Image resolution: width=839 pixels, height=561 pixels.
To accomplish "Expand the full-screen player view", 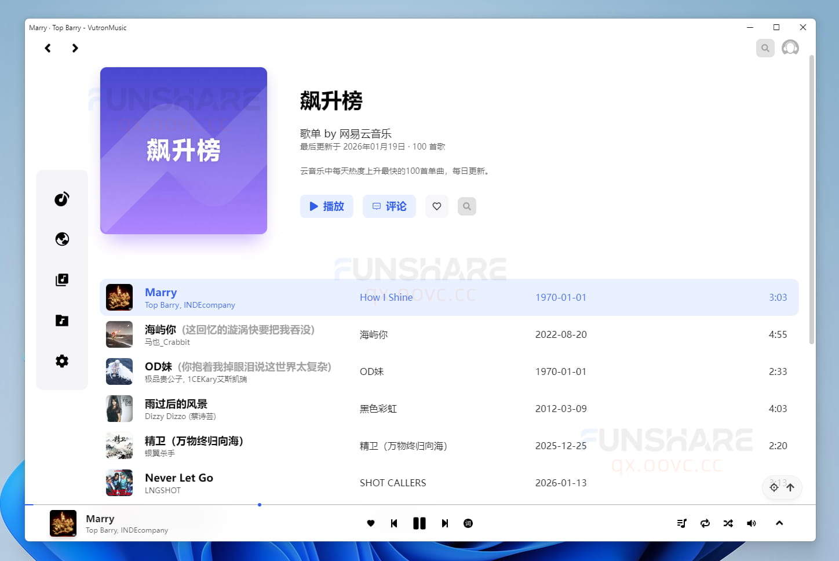I will pos(779,523).
